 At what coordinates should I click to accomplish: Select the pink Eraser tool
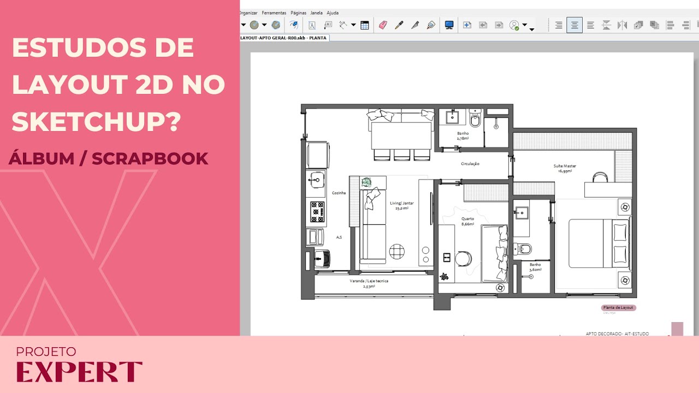coord(383,25)
